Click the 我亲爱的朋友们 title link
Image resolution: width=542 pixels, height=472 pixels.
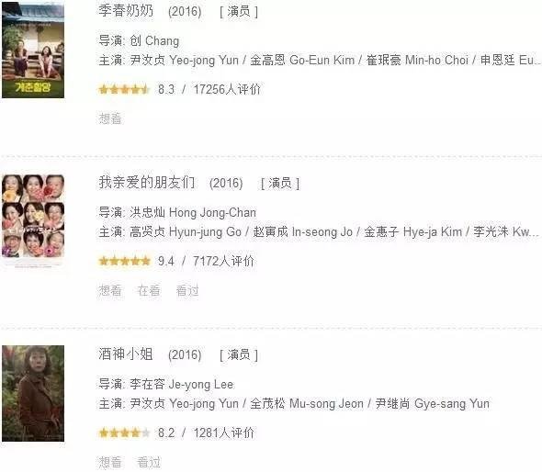(147, 183)
